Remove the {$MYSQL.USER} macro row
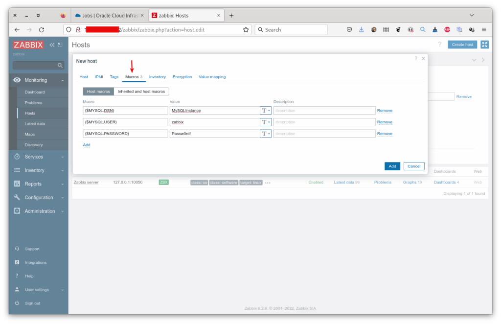Viewport: 501px width, 324px height. coord(385,122)
